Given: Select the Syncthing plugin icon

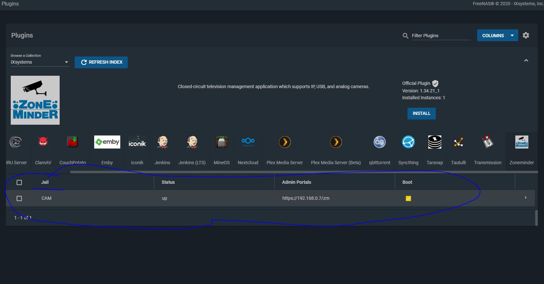Looking at the screenshot, I should (x=408, y=142).
